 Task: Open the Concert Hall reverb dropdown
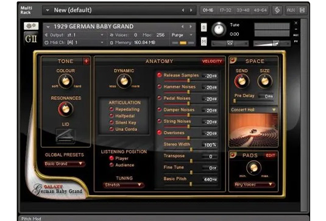tap(253, 110)
